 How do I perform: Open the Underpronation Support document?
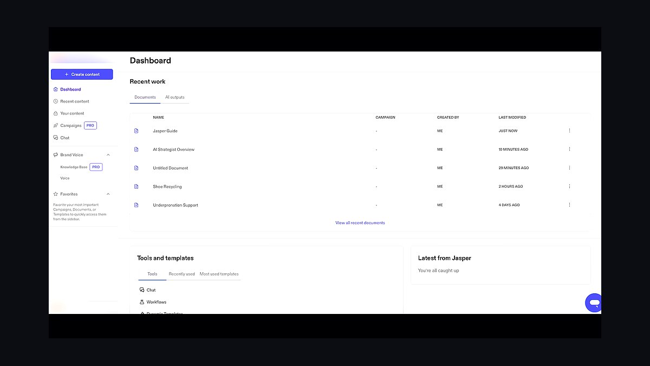(175, 205)
